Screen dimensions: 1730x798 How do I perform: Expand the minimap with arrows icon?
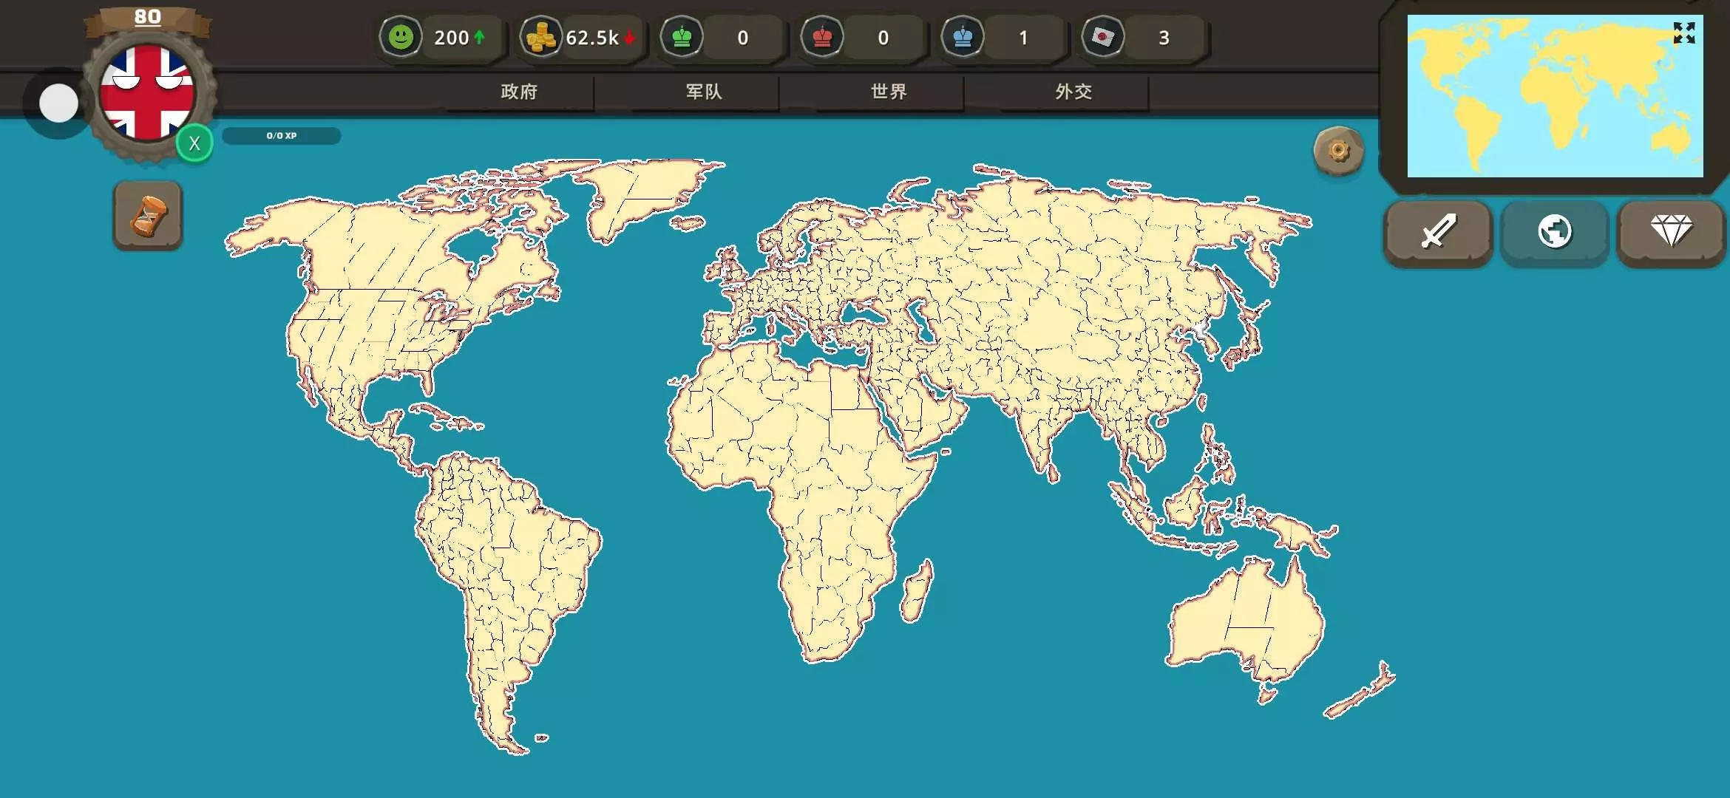click(x=1683, y=33)
